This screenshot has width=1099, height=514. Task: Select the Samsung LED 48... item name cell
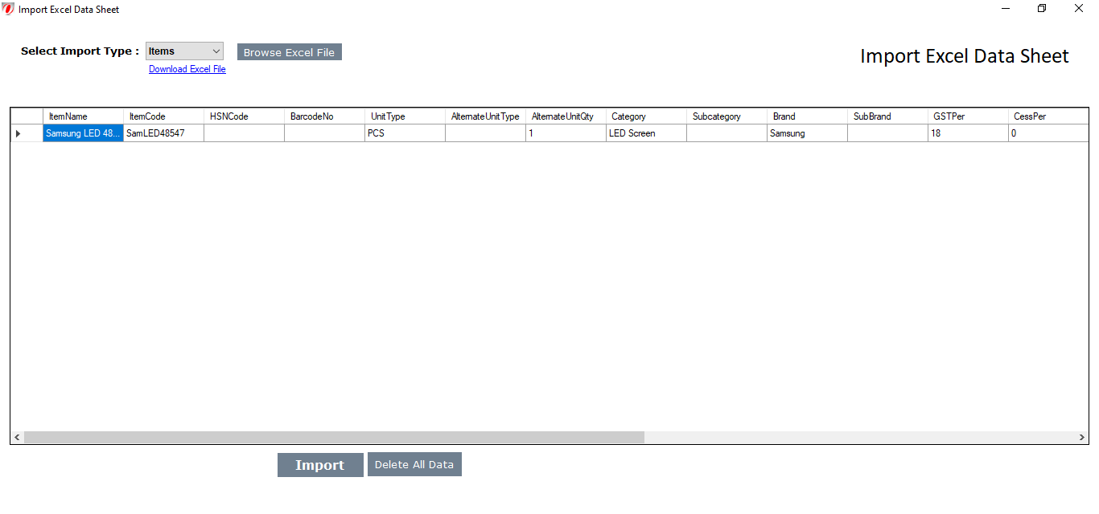click(84, 133)
